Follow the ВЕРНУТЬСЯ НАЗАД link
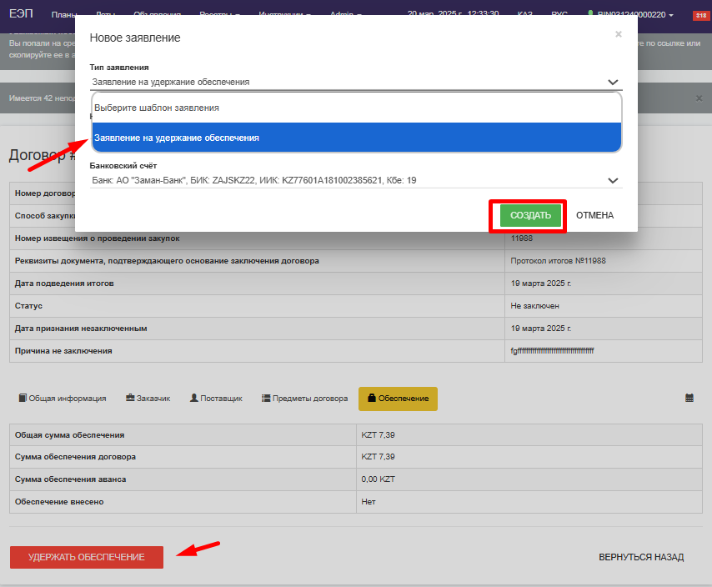 coord(641,557)
